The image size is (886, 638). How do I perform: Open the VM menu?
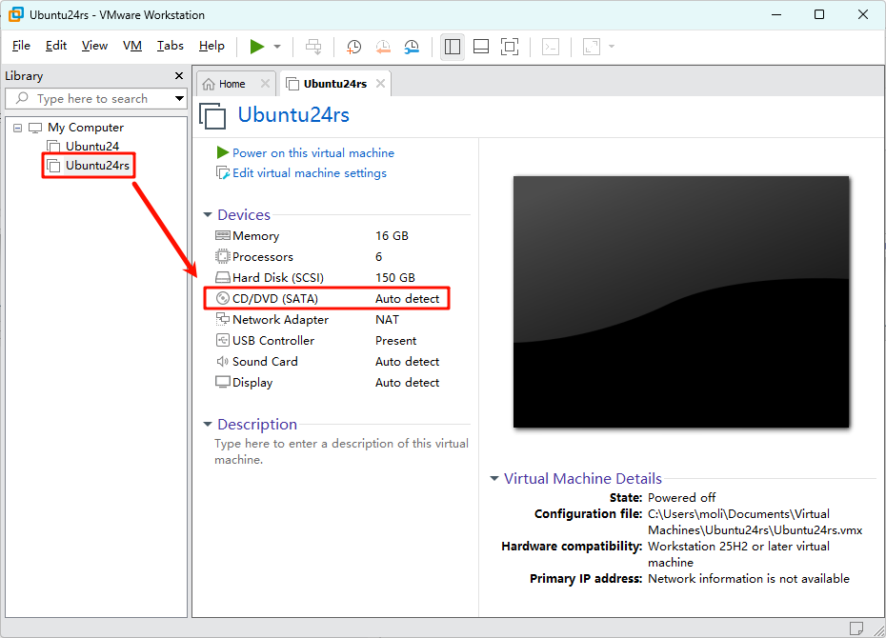[132, 45]
